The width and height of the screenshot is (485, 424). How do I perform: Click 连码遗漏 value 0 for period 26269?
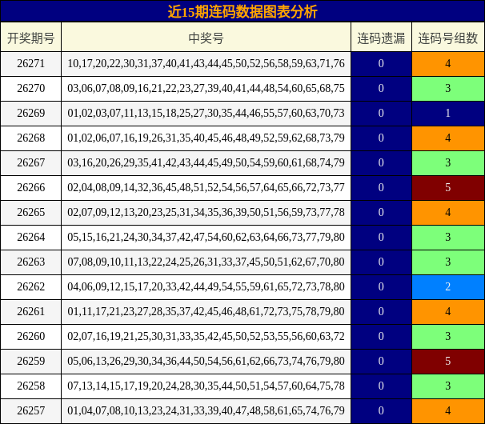pos(381,113)
